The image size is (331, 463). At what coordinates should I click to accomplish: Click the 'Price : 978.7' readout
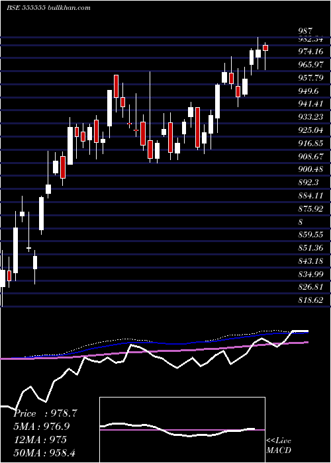[x=46, y=413]
